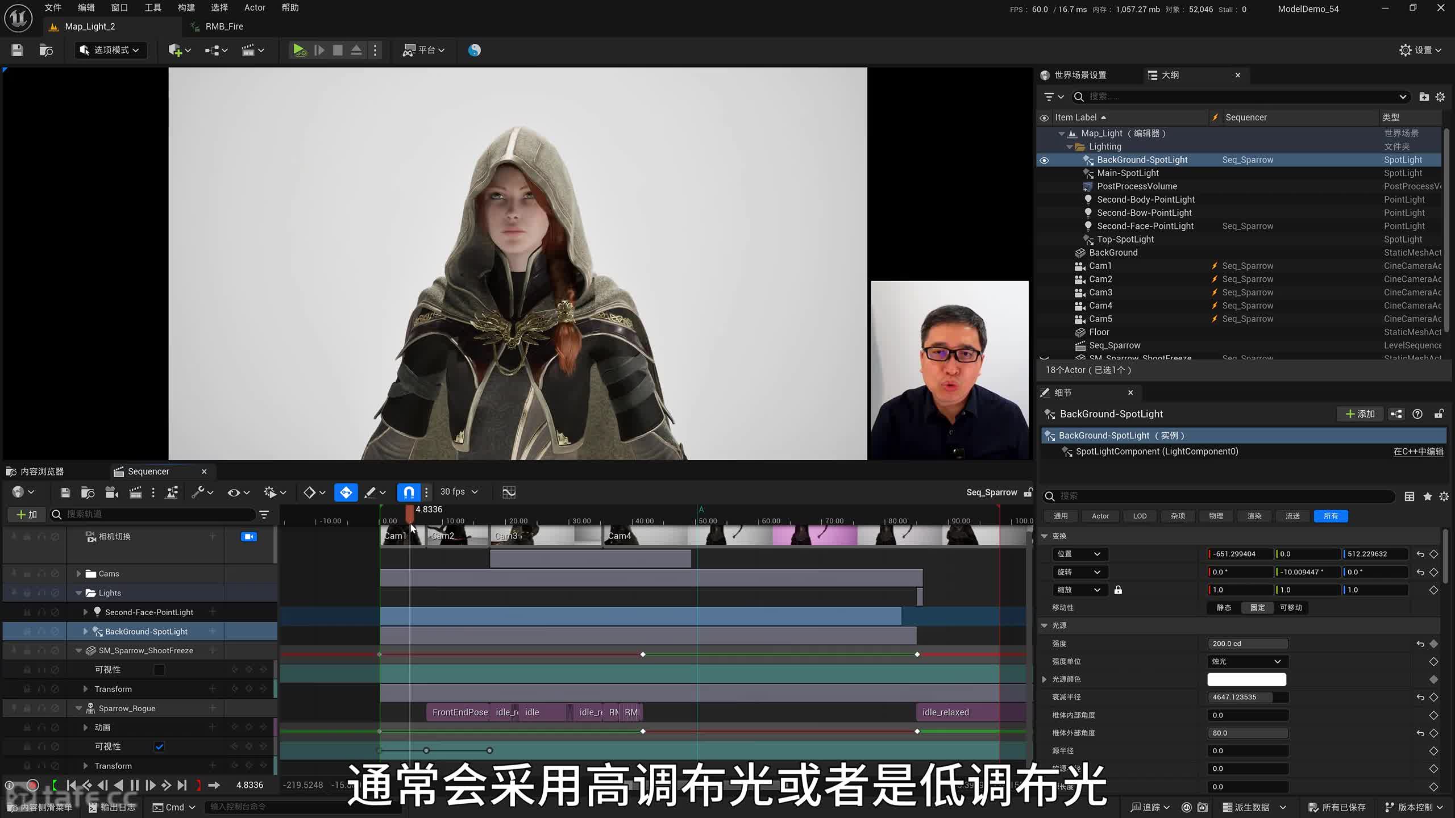
Task: Click the add content cube-plus icon
Action: pos(175,50)
